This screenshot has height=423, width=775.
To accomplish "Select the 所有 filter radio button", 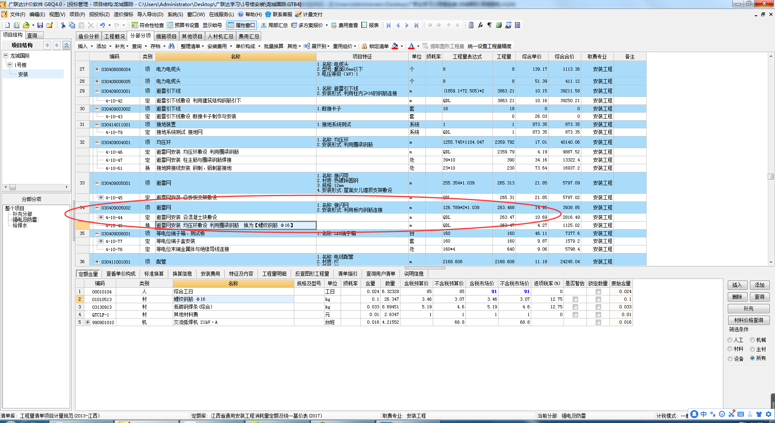I will pos(752,358).
